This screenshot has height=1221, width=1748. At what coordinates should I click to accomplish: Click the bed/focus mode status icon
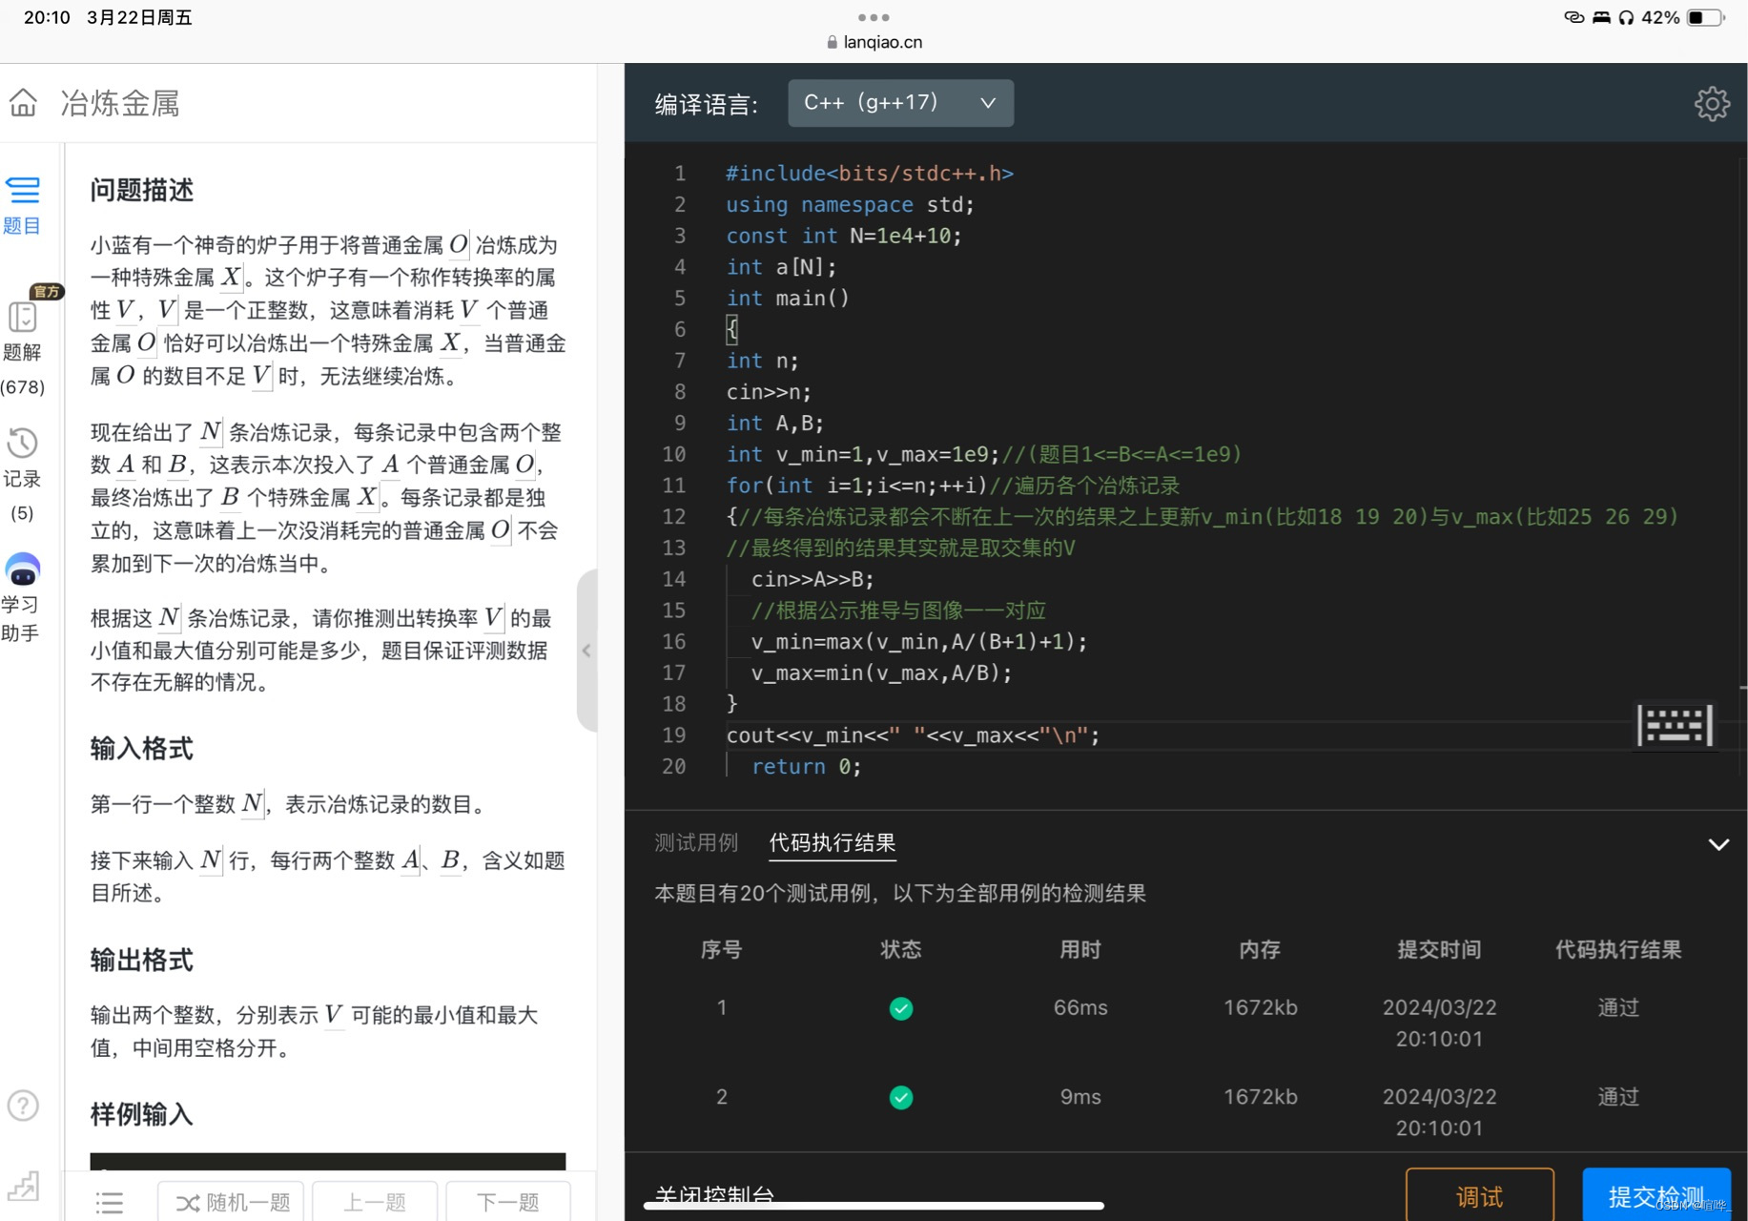coord(1601,17)
